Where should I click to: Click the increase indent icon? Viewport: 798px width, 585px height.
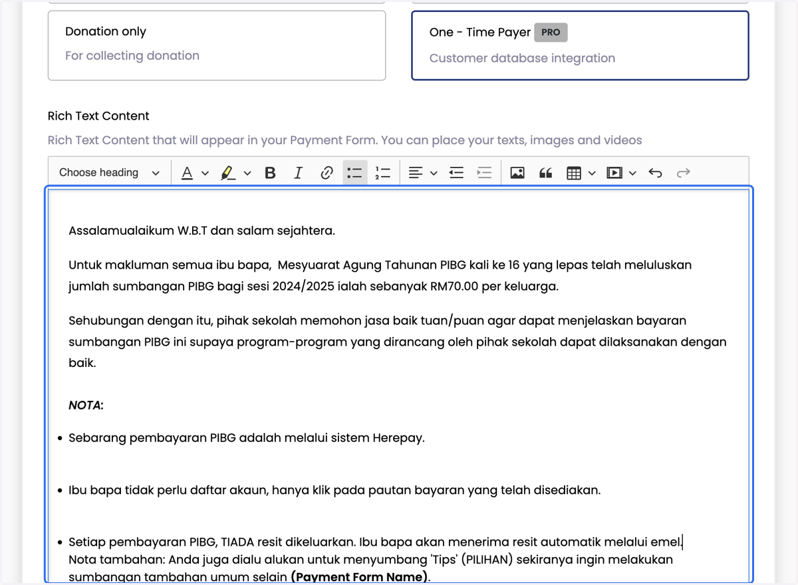coord(484,173)
